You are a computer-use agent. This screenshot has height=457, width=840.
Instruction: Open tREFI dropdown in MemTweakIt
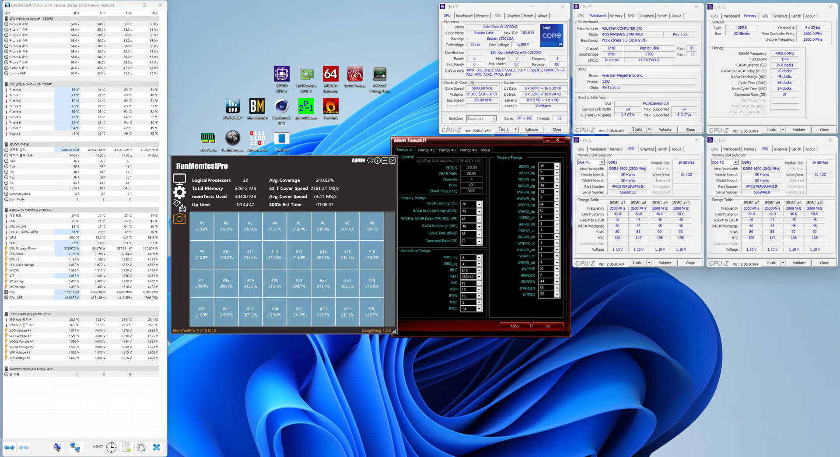tap(479, 277)
